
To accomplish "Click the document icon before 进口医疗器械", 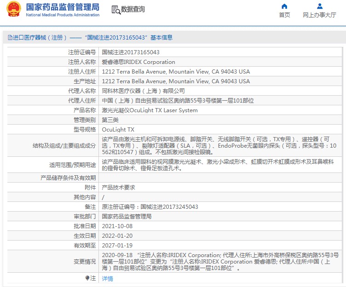I will (x=10, y=38).
